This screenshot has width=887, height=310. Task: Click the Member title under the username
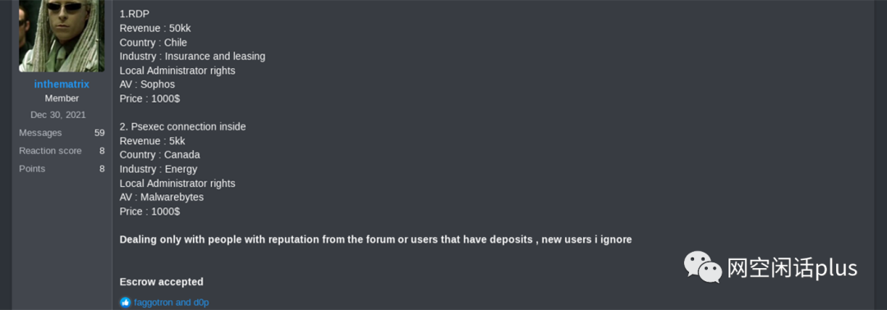pyautogui.click(x=62, y=98)
